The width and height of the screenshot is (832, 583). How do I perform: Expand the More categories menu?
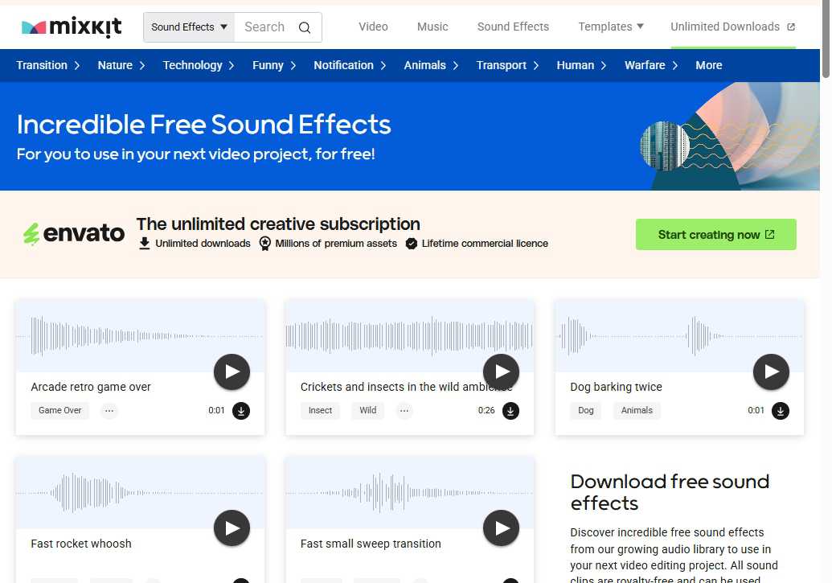[x=708, y=65]
